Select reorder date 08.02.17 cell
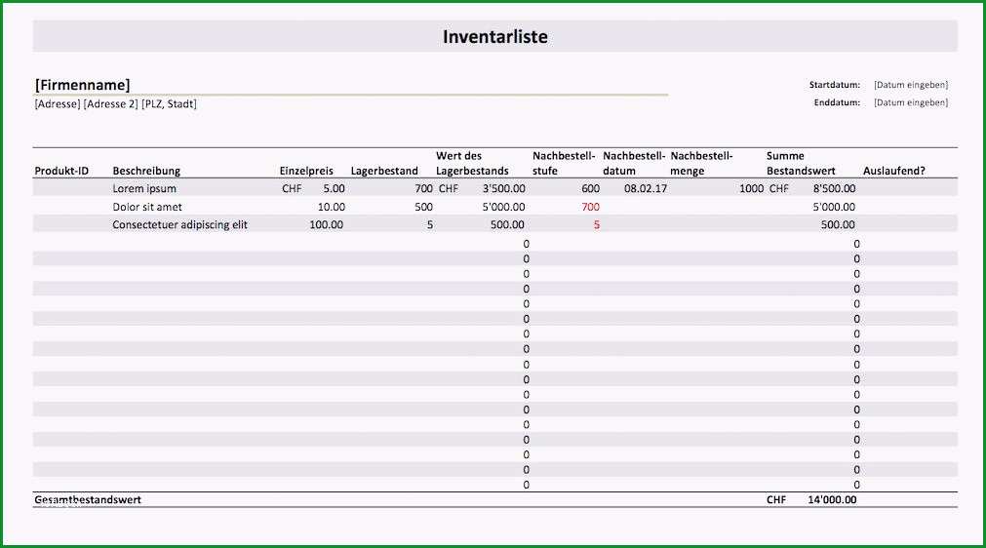Screen dimensions: 986x548 (x=646, y=188)
